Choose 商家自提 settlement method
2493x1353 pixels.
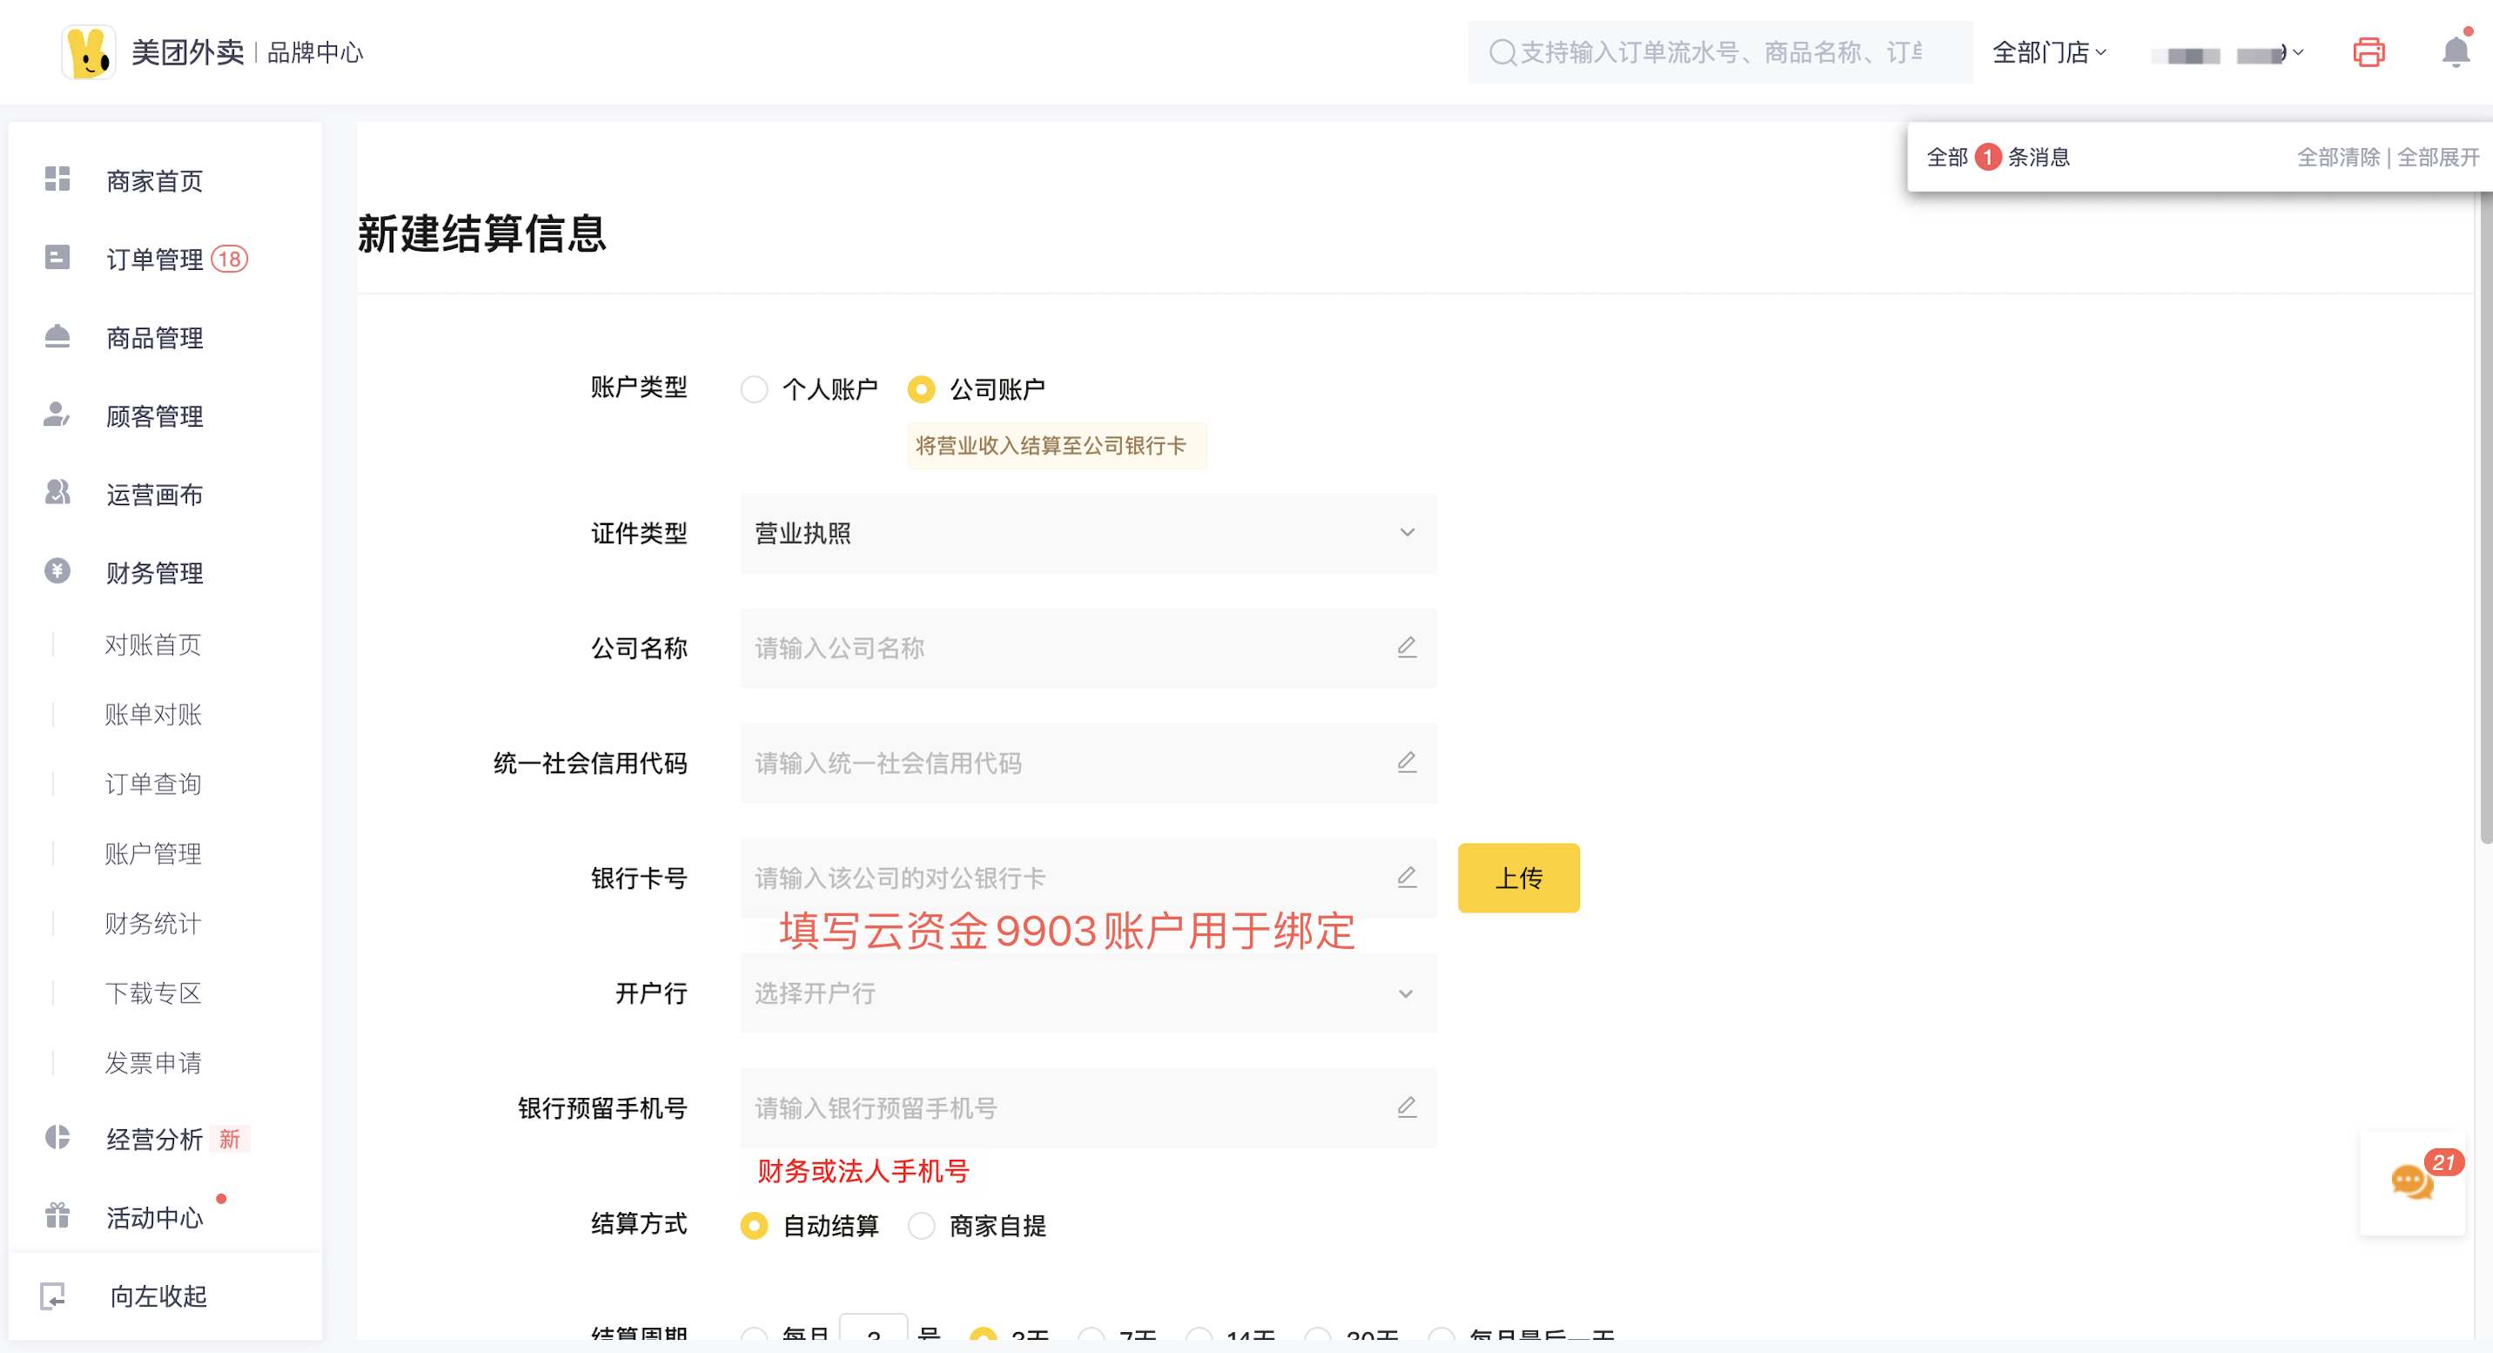point(920,1225)
